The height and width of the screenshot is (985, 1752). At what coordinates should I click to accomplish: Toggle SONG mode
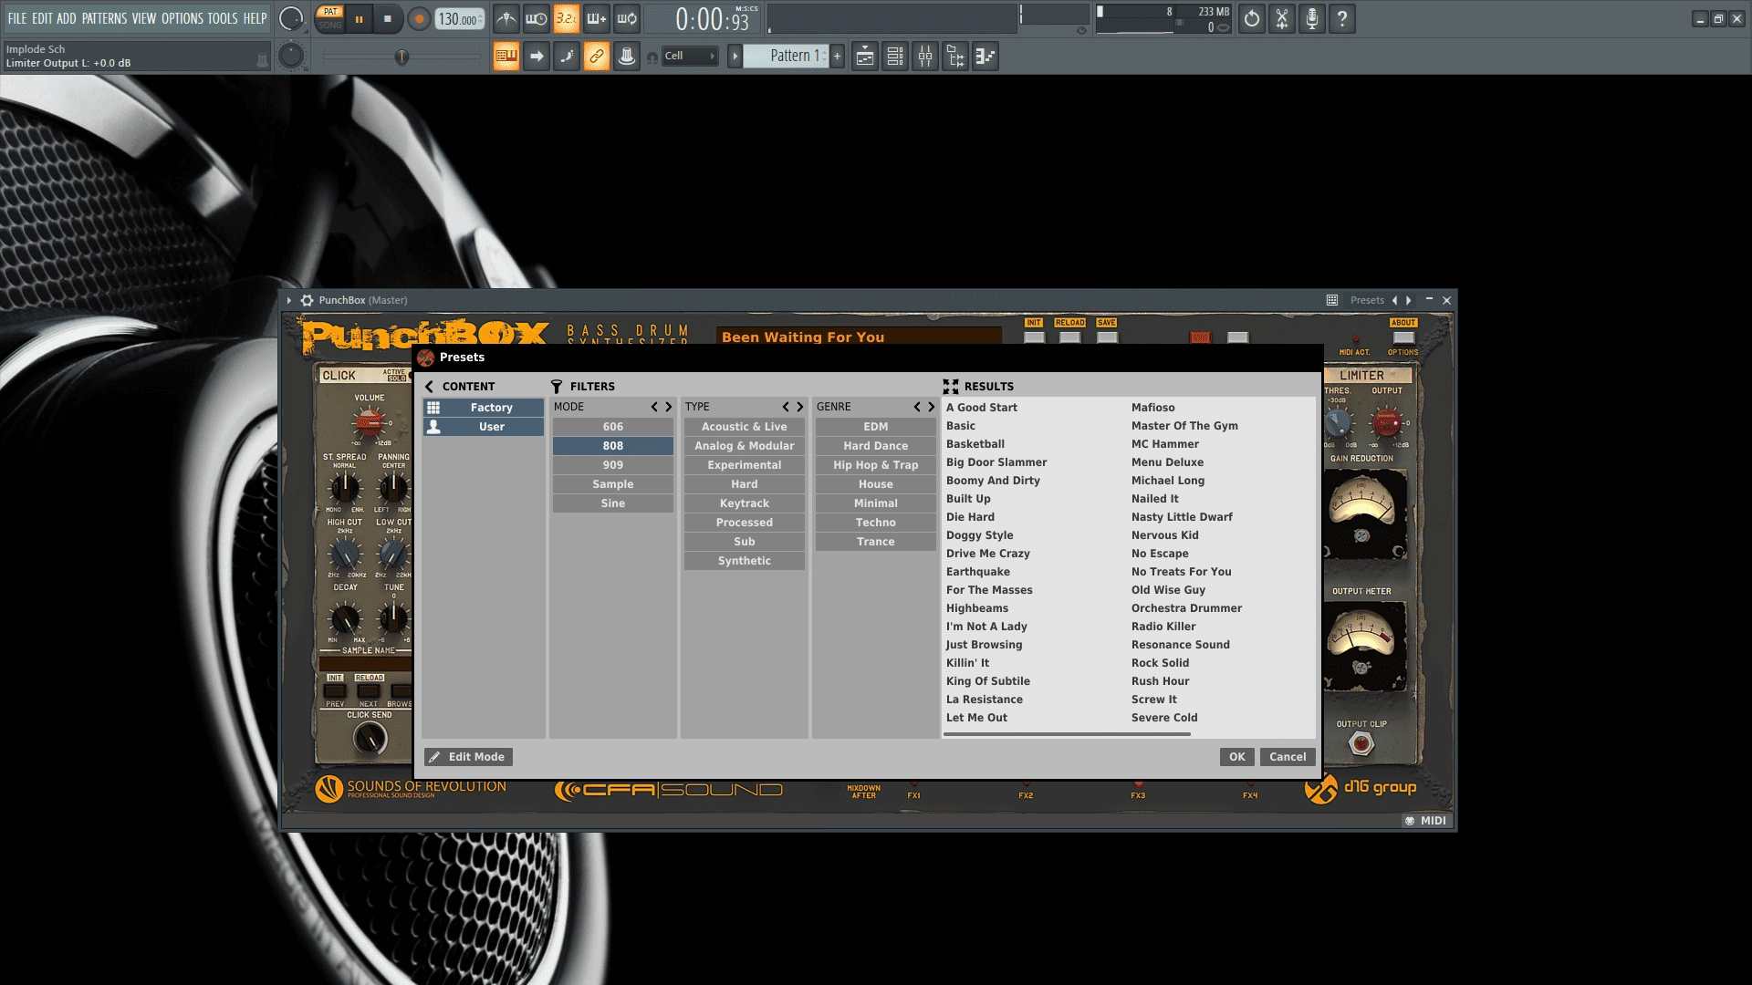tap(330, 26)
